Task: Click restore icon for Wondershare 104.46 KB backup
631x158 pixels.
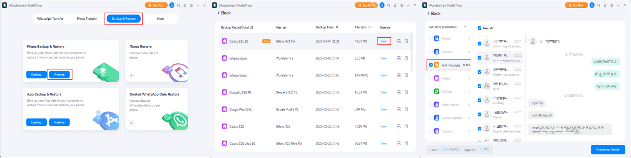Action: tap(399, 75)
